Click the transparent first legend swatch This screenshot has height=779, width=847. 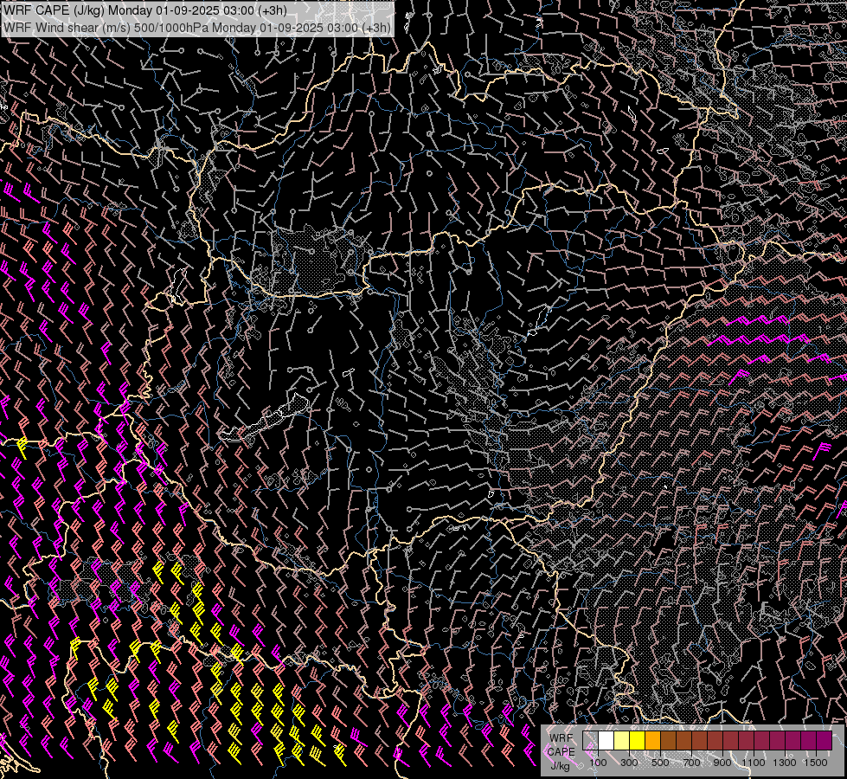tap(590, 741)
